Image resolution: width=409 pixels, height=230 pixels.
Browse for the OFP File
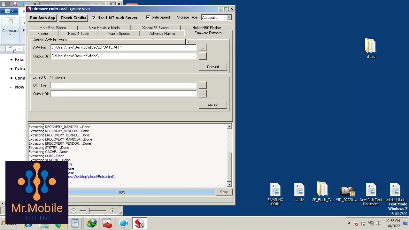point(203,85)
